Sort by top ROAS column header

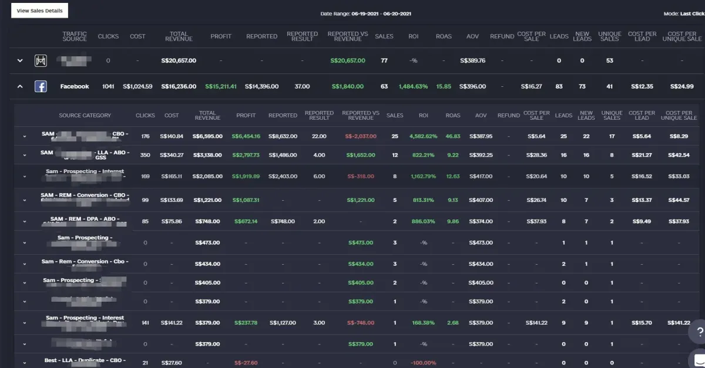coord(444,36)
